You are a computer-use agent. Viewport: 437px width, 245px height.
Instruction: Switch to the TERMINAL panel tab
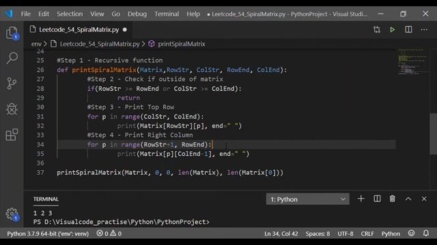tap(46, 199)
